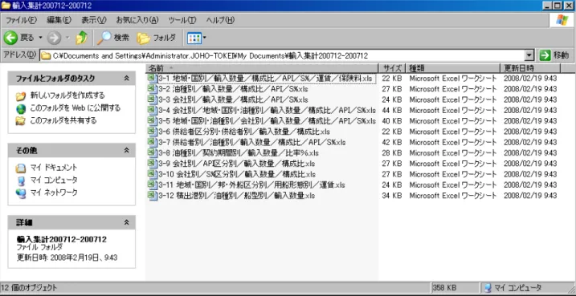Viewport: 576px width, 296px height.
Task: Select file name 3-6 供給者区分別 xls
Action: pyautogui.click(x=244, y=132)
